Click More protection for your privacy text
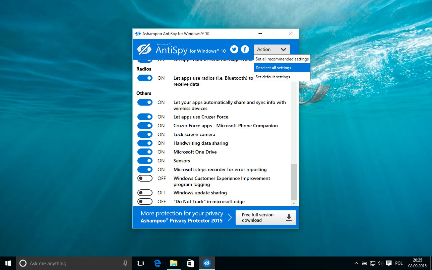Screen dimensions: 432x270 coord(182,213)
